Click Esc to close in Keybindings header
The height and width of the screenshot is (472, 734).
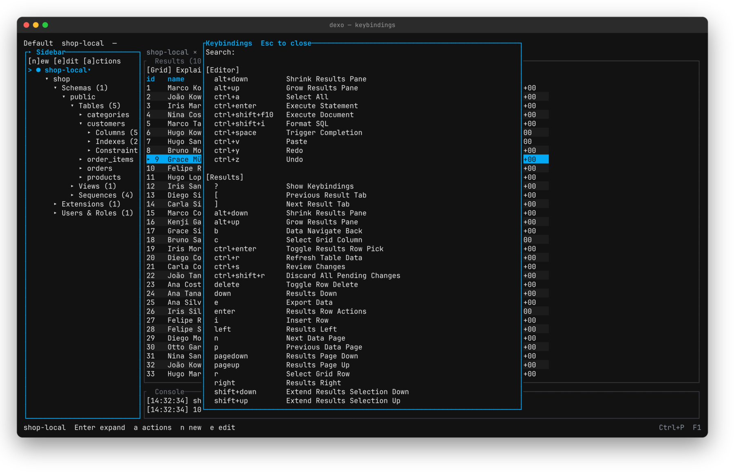point(286,43)
